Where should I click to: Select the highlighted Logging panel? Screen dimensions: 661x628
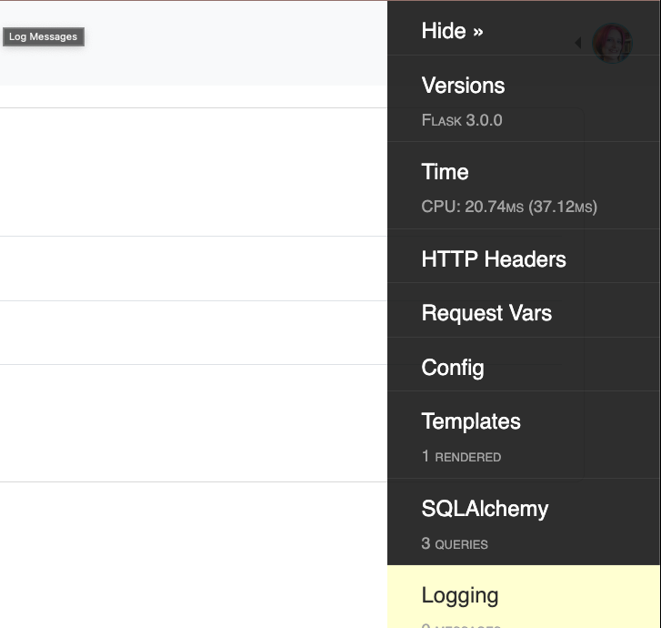(x=460, y=595)
